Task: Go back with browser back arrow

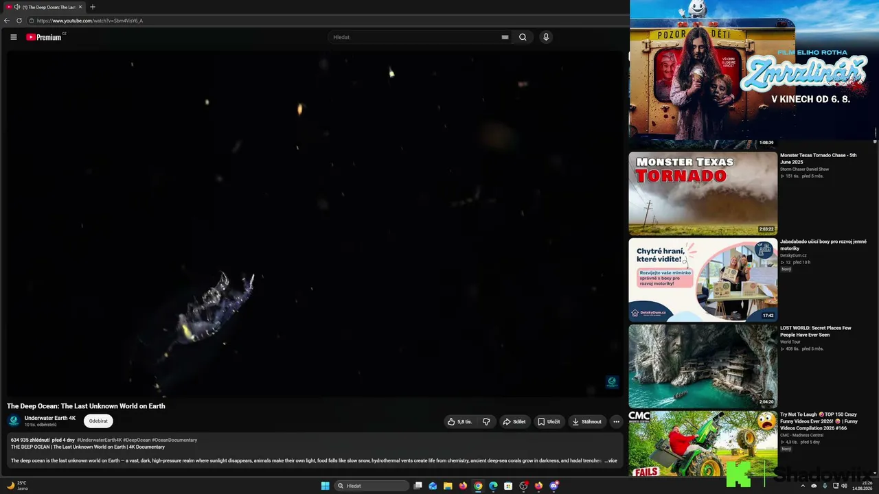Action: point(7,21)
